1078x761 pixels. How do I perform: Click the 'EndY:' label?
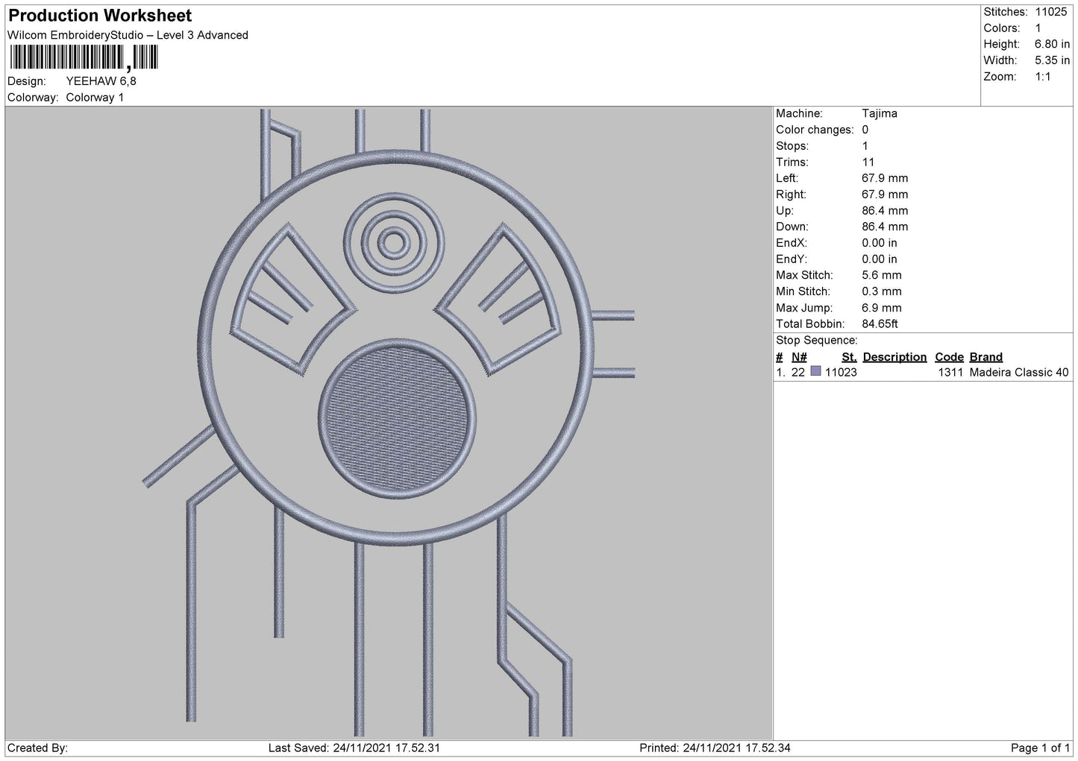click(792, 259)
